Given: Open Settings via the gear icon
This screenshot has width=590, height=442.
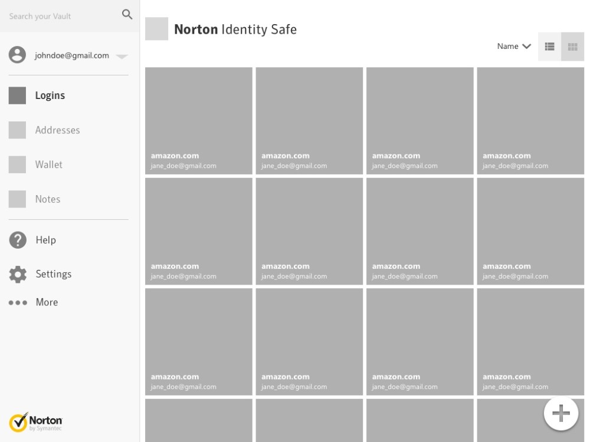Looking at the screenshot, I should pyautogui.click(x=18, y=274).
